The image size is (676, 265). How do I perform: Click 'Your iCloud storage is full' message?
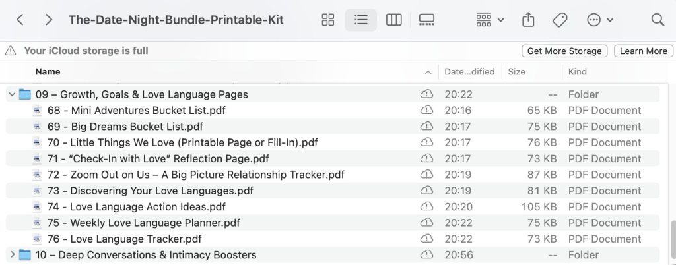point(86,51)
